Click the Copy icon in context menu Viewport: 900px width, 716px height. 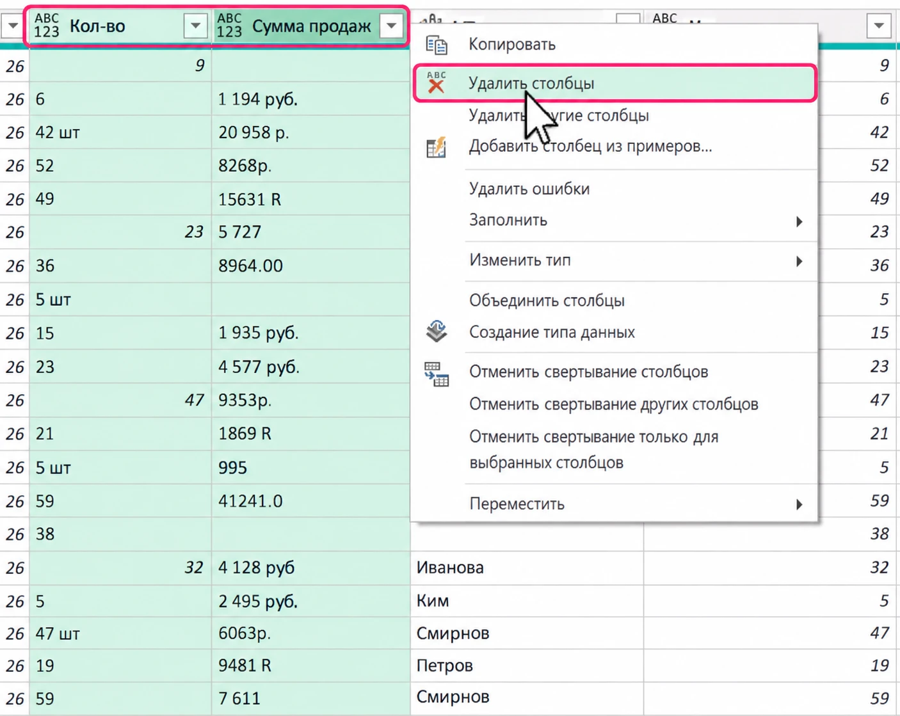point(437,45)
